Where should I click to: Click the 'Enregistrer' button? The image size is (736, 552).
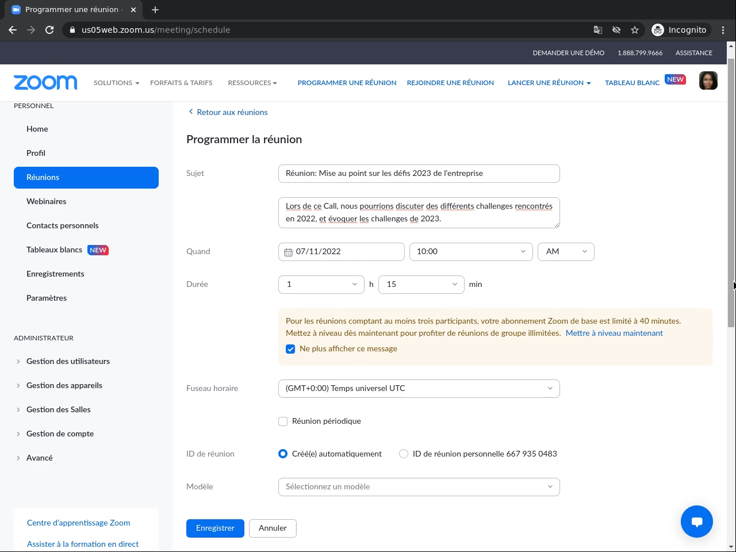point(215,528)
